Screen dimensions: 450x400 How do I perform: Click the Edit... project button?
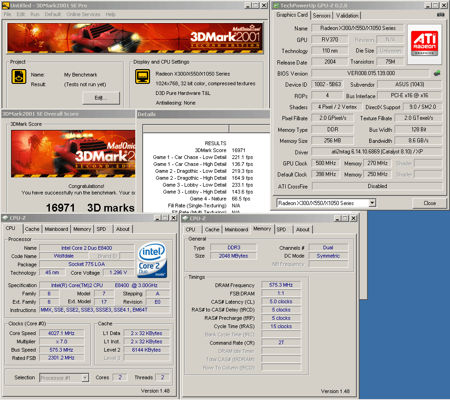(101, 98)
